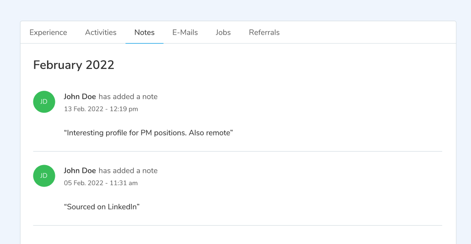Select the Notes tab
The image size is (471, 244).
point(145,32)
